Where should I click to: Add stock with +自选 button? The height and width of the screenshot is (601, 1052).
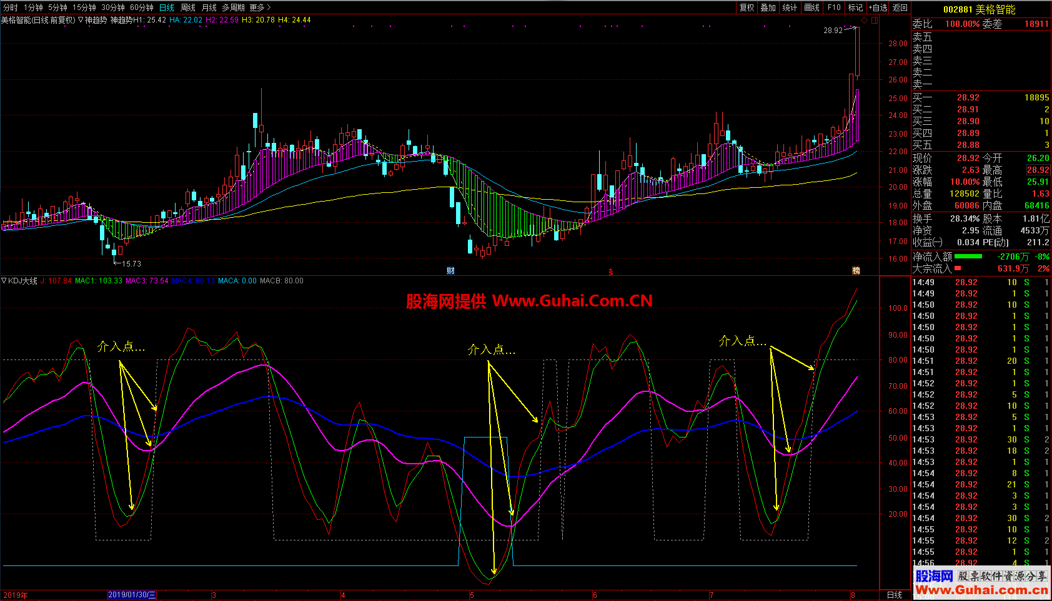pos(878,7)
